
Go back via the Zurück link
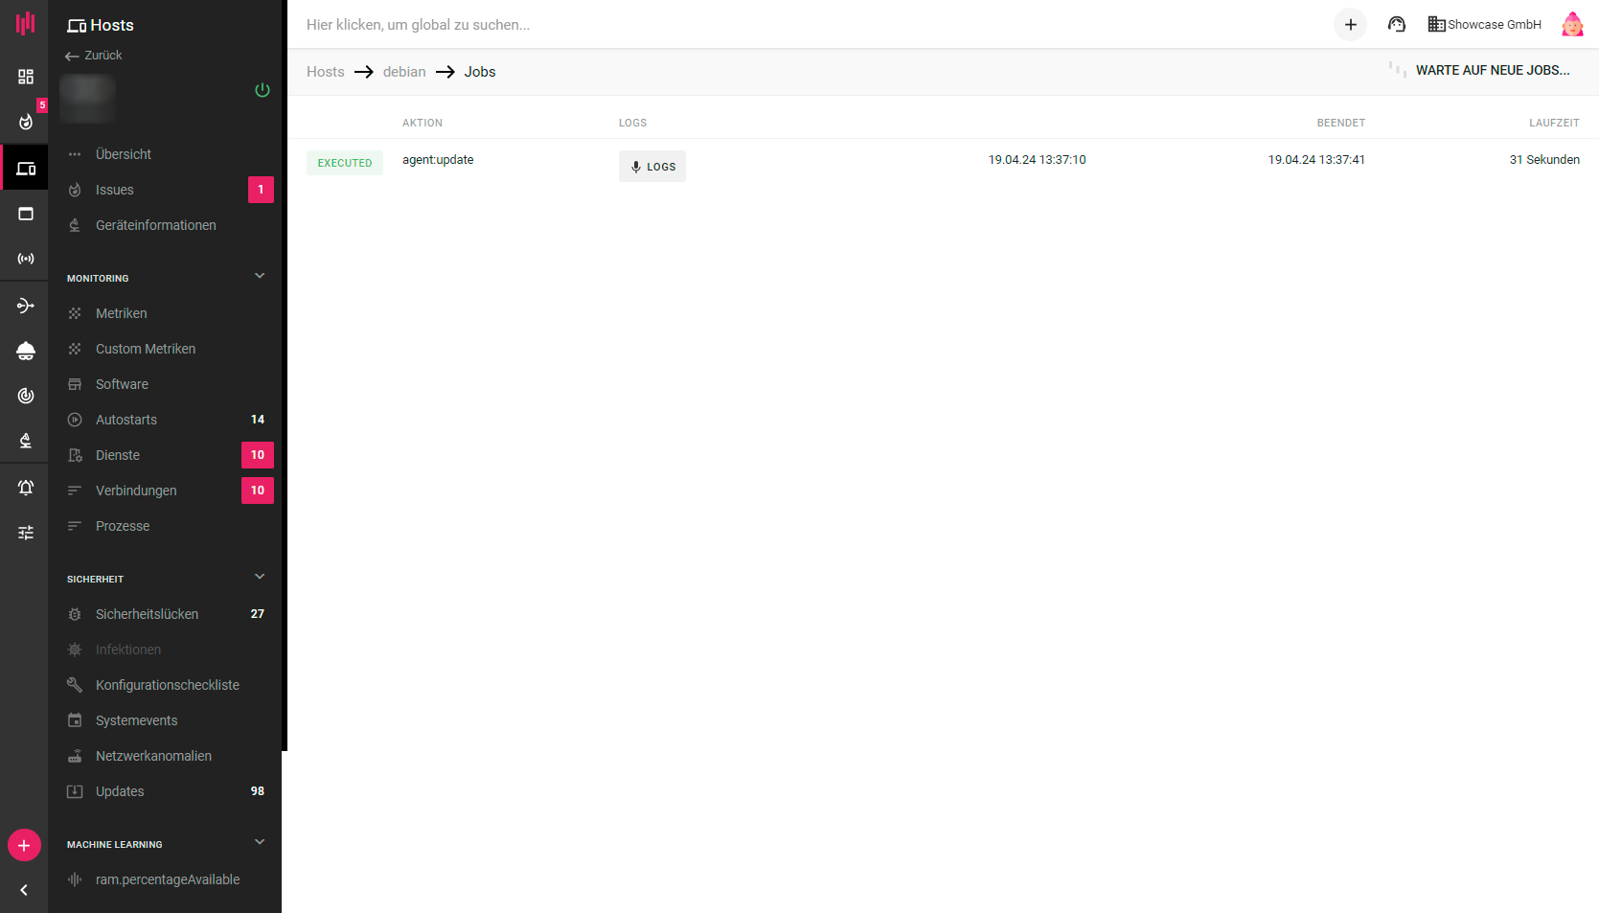94,56
